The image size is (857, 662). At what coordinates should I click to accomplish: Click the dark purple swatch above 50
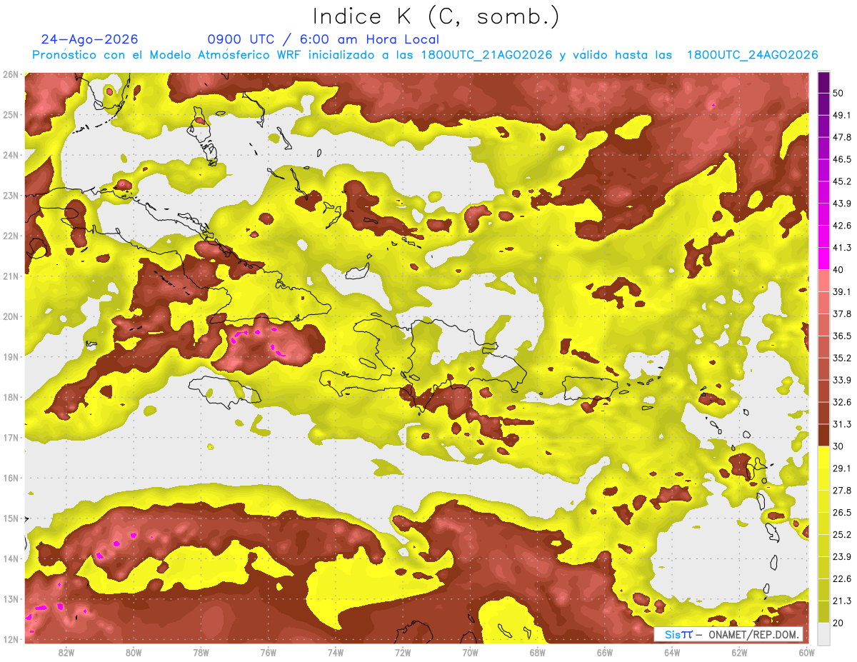click(x=823, y=82)
